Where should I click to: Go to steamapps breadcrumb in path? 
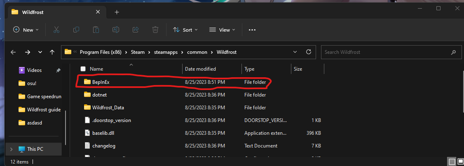166,52
